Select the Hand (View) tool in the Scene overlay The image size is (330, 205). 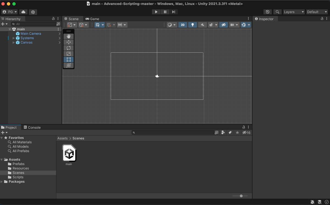[69, 36]
